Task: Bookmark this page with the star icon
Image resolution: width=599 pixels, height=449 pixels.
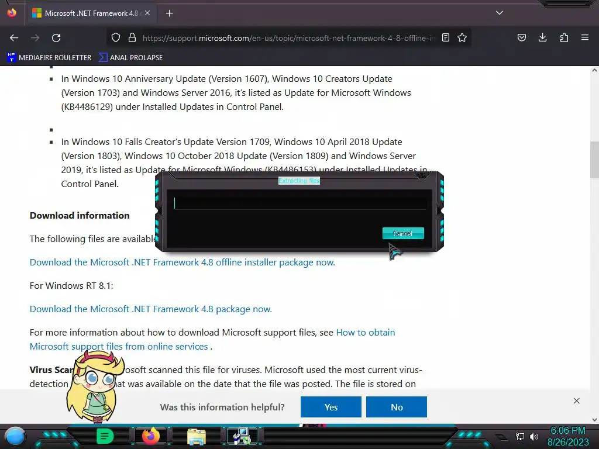Action: 462,38
